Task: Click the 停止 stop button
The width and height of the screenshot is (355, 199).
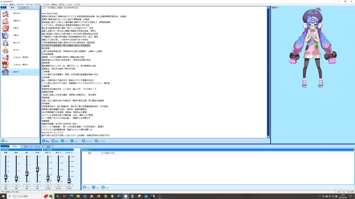Action: (x=53, y=141)
